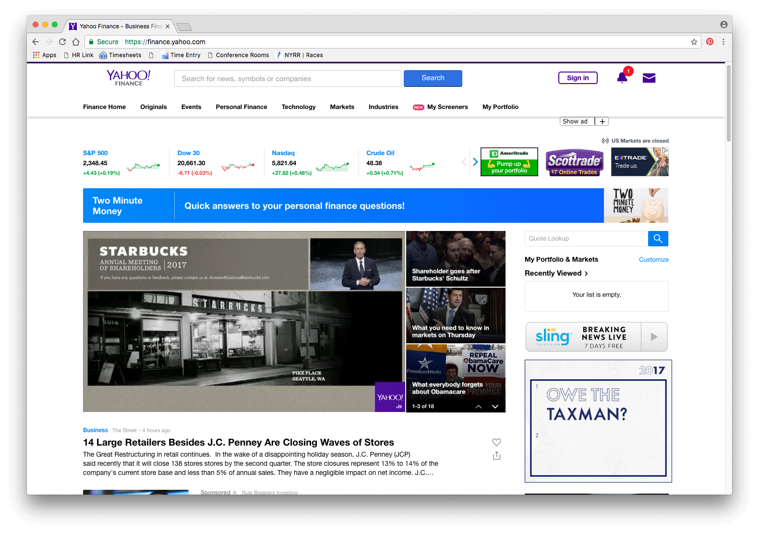Open the NYRR Races bookmark

click(300, 55)
